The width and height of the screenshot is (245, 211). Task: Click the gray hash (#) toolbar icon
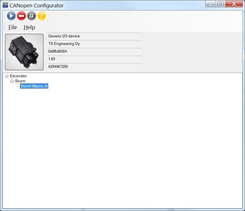coord(31,16)
